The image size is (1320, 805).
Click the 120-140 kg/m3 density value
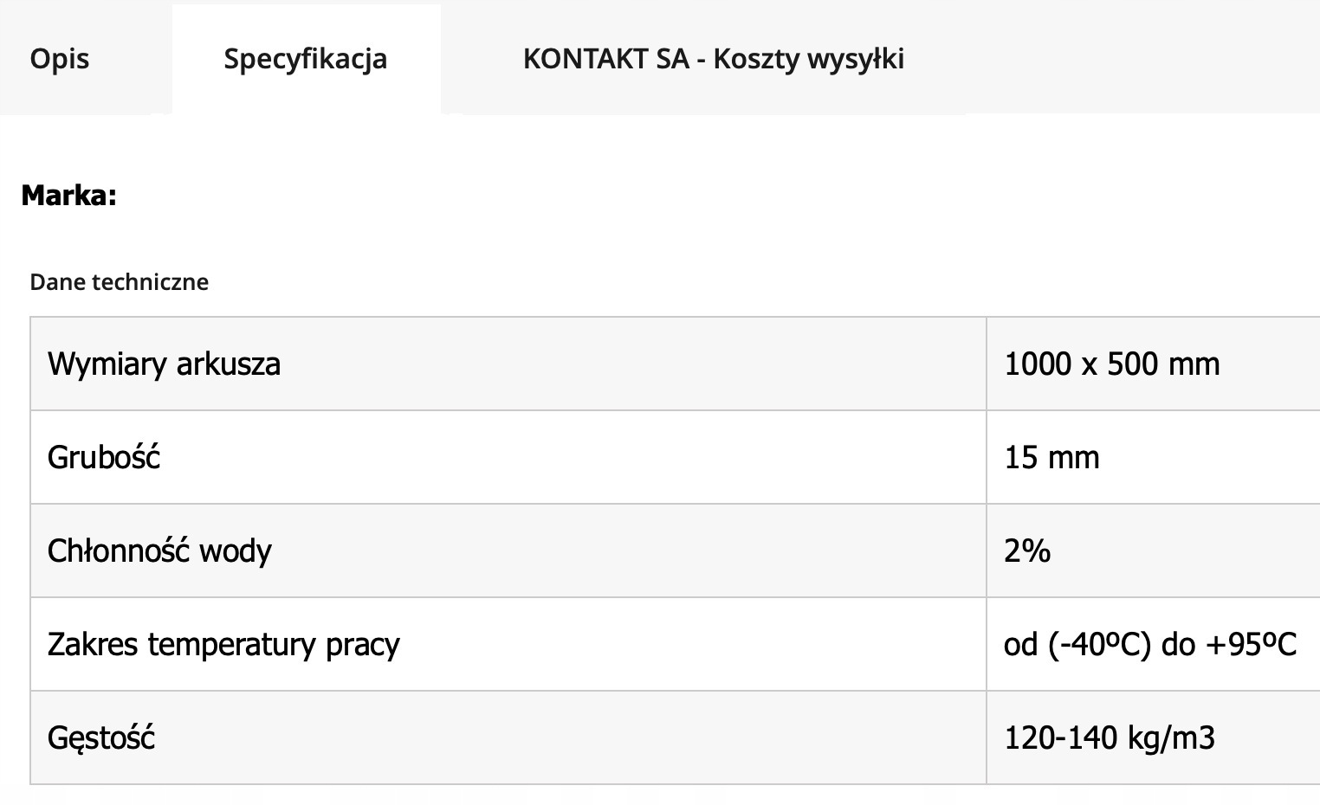[x=1110, y=737]
